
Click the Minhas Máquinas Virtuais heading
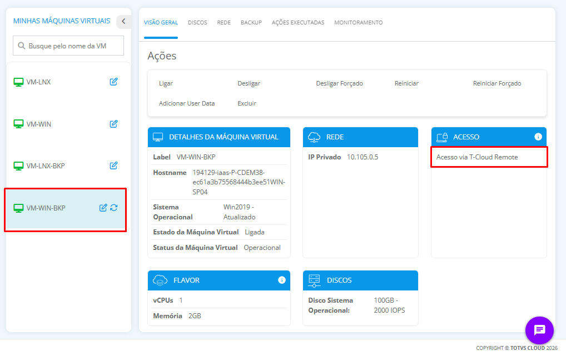tap(62, 21)
